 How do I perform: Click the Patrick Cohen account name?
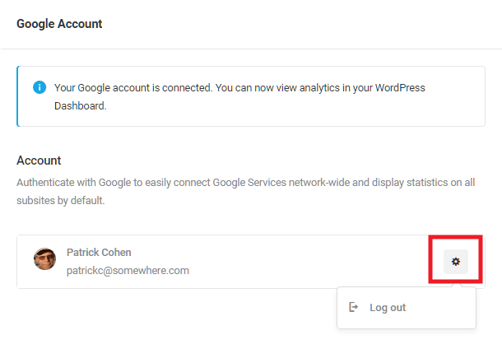coord(99,253)
